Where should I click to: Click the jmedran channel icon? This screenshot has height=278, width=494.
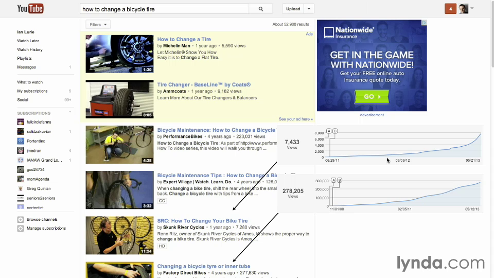[x=21, y=151]
